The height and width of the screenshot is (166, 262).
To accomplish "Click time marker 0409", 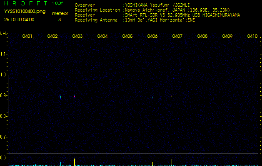I will [x=227, y=36].
